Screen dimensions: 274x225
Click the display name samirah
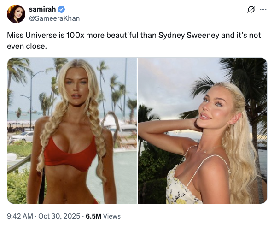(42, 9)
